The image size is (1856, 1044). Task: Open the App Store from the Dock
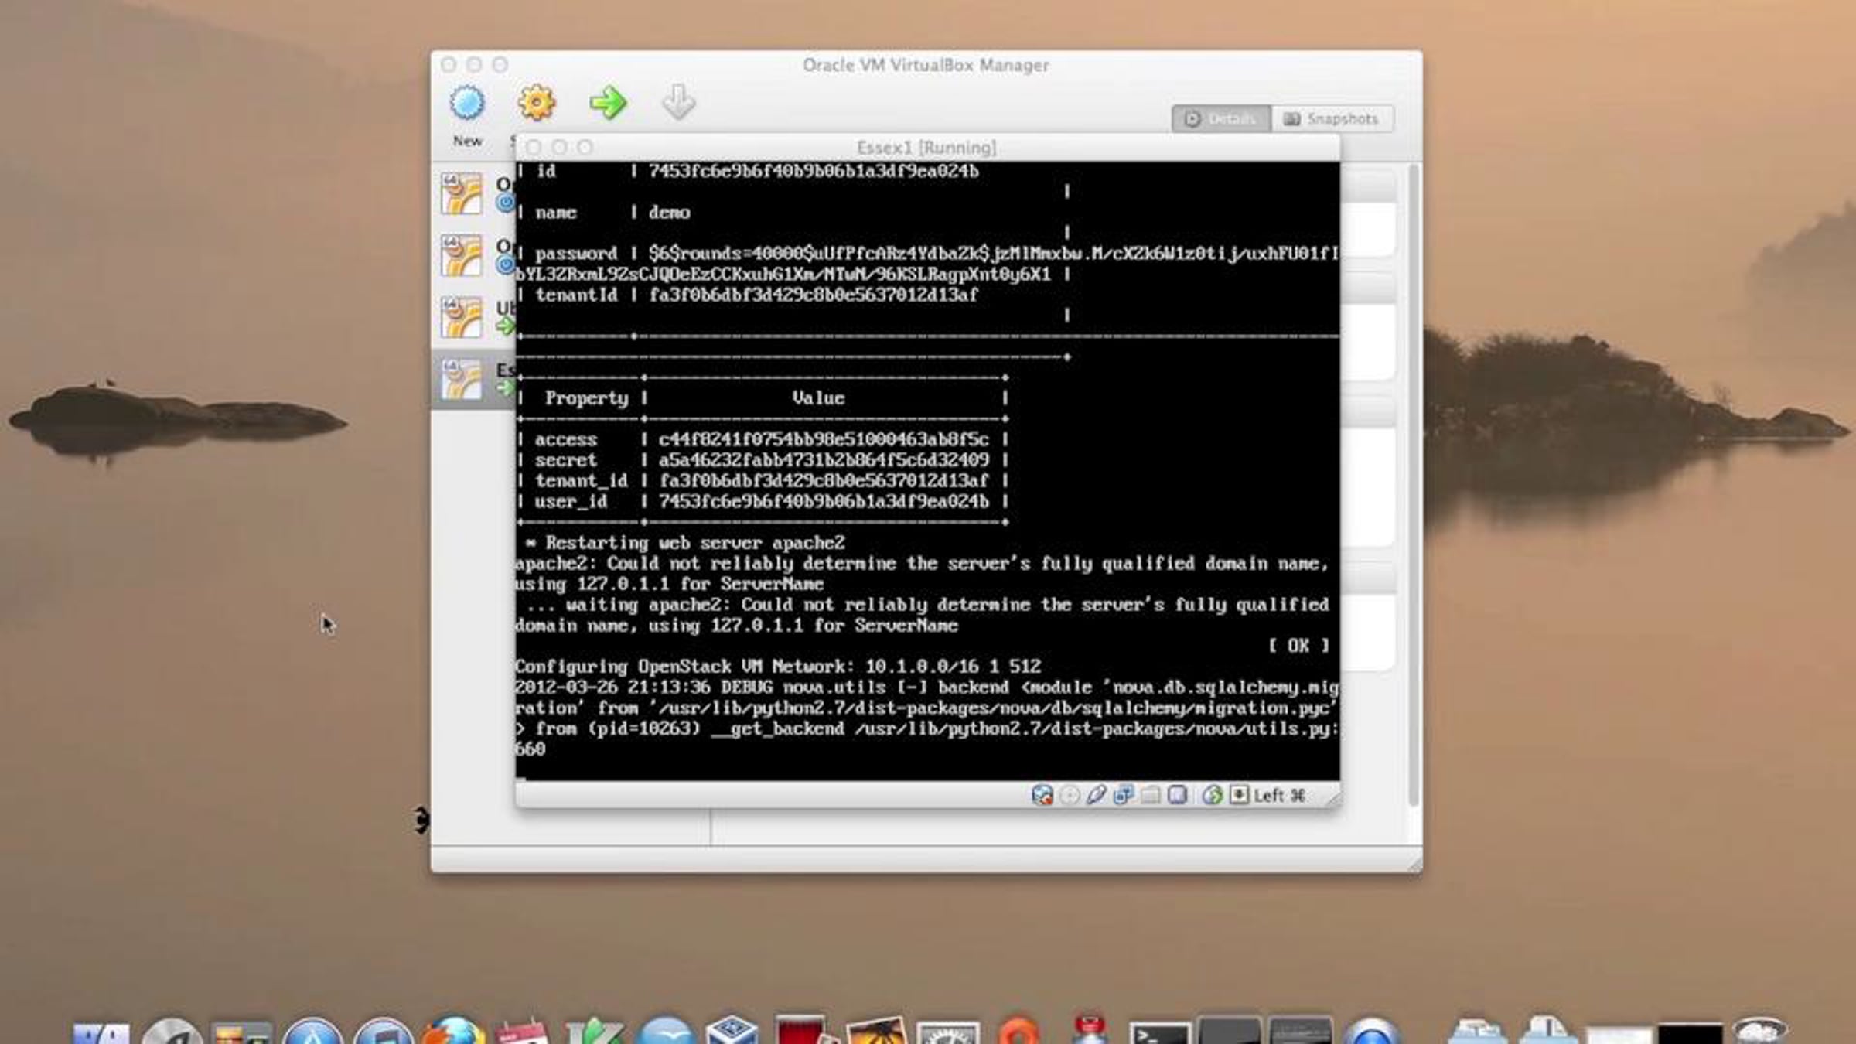[312, 1032]
